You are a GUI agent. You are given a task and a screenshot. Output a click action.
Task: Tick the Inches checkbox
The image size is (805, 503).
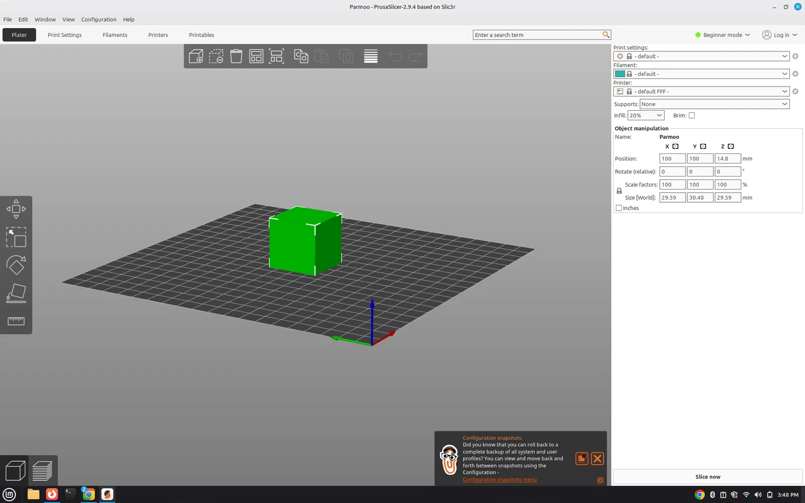pyautogui.click(x=619, y=208)
